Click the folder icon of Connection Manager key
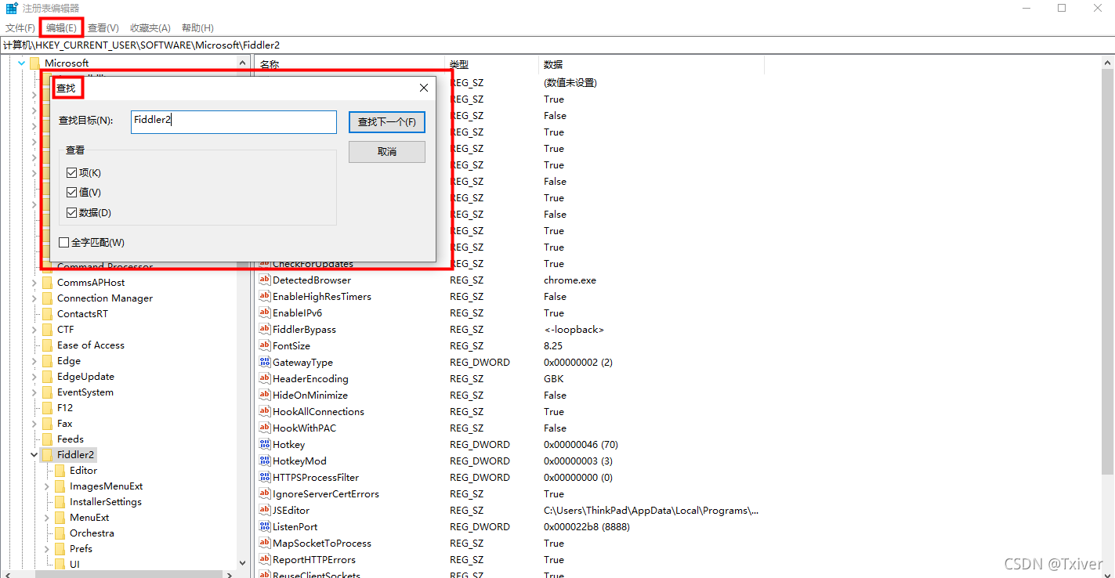The image size is (1115, 578). coord(47,298)
